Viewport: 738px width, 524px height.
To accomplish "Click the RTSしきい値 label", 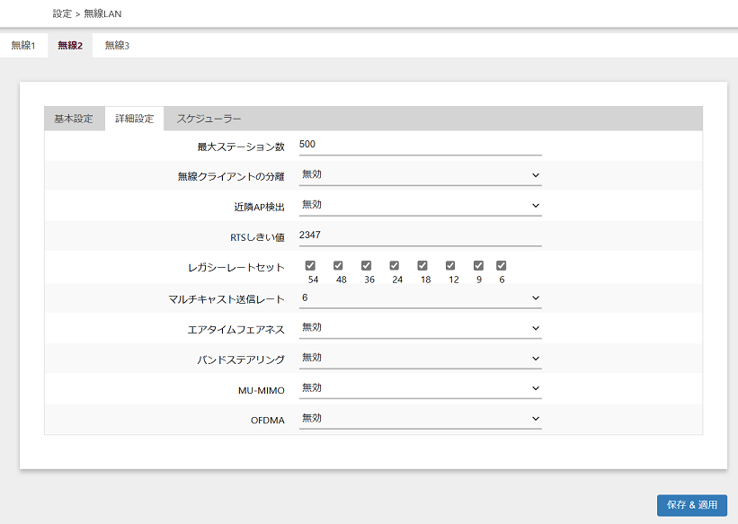I will tap(257, 237).
